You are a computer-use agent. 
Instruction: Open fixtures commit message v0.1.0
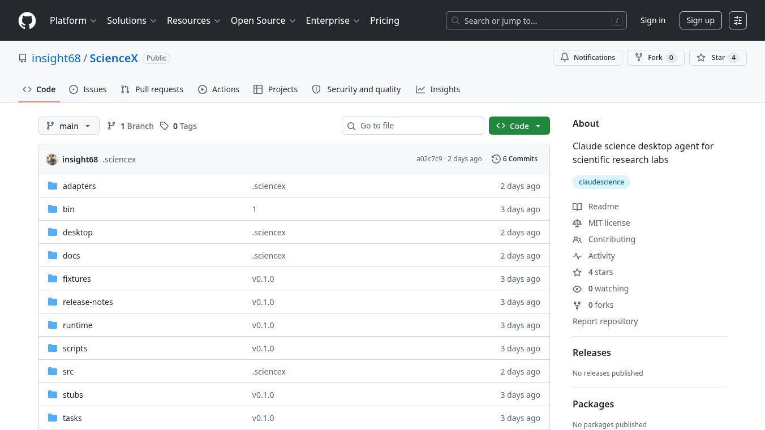click(263, 279)
